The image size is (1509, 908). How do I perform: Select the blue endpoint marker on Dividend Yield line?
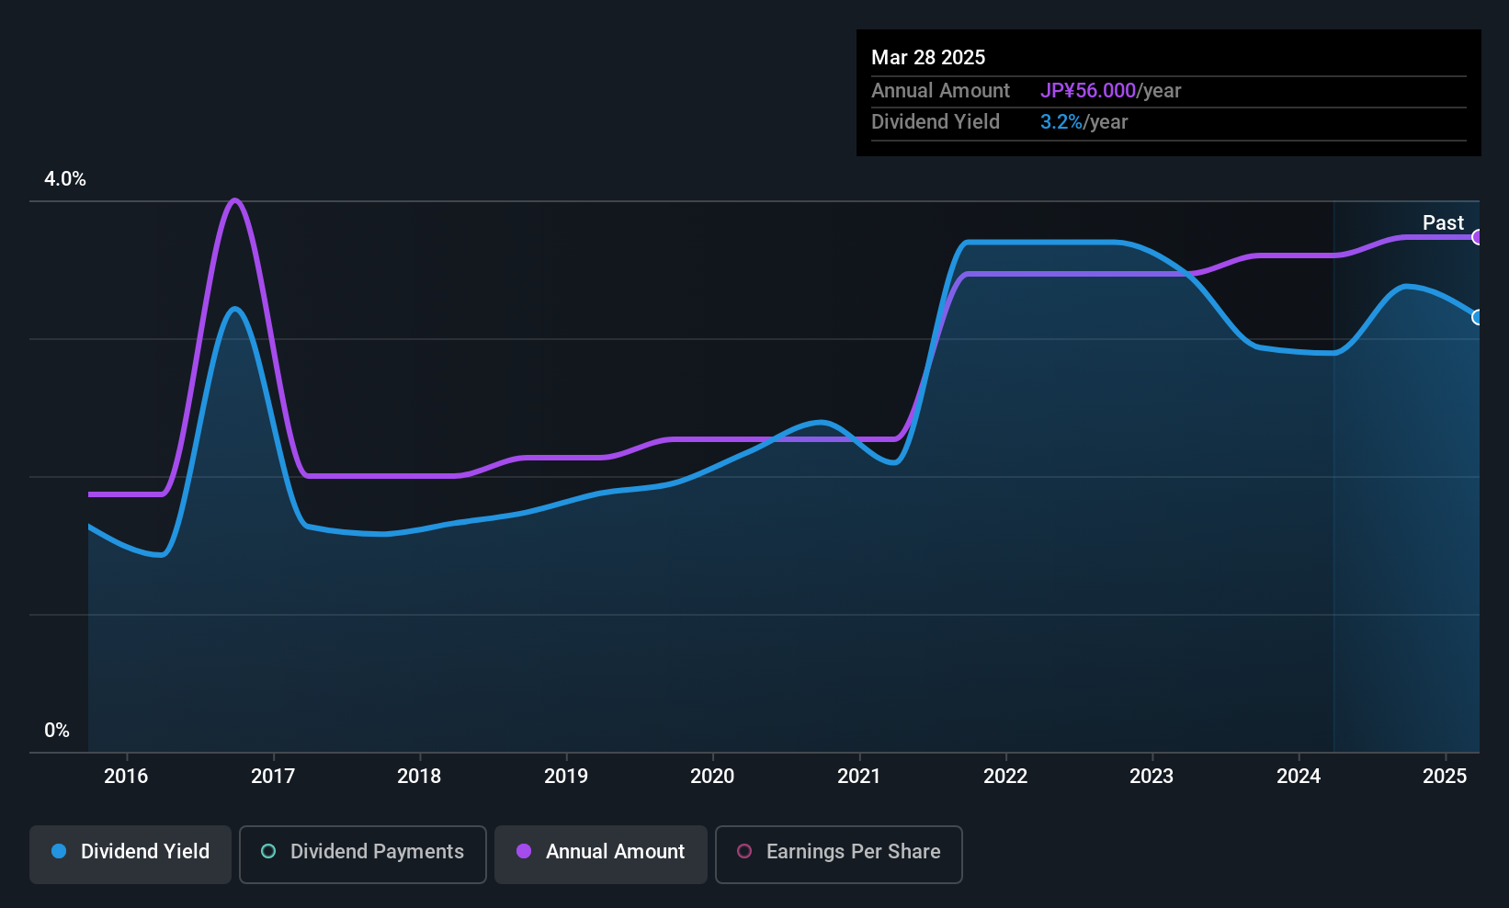tap(1477, 317)
